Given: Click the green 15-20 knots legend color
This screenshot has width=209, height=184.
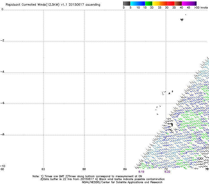Looking at the screenshot, I should [149, 3].
